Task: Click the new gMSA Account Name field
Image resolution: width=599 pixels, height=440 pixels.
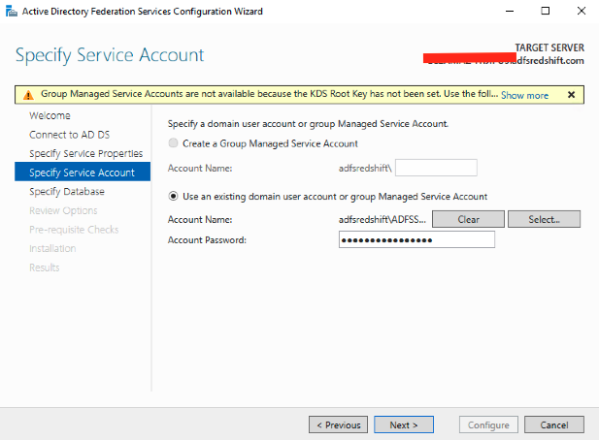Action: [436, 168]
